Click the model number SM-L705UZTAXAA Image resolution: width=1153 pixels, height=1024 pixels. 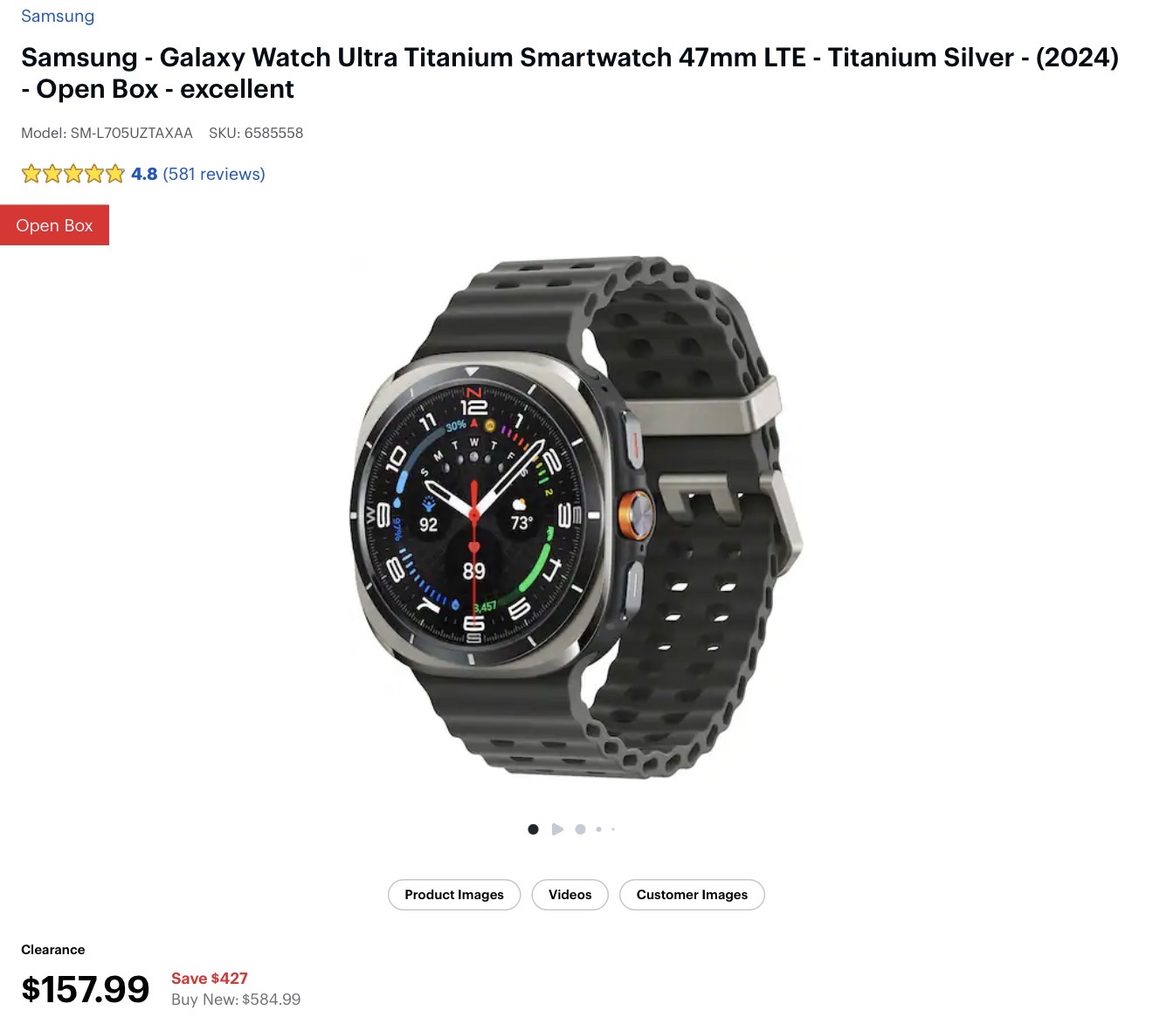pos(107,133)
